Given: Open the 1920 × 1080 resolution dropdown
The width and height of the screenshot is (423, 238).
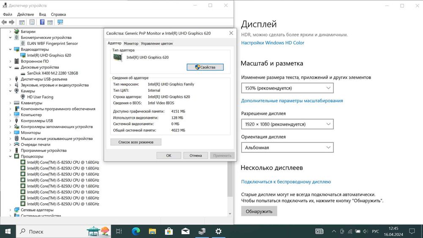Looking at the screenshot, I should [287, 124].
